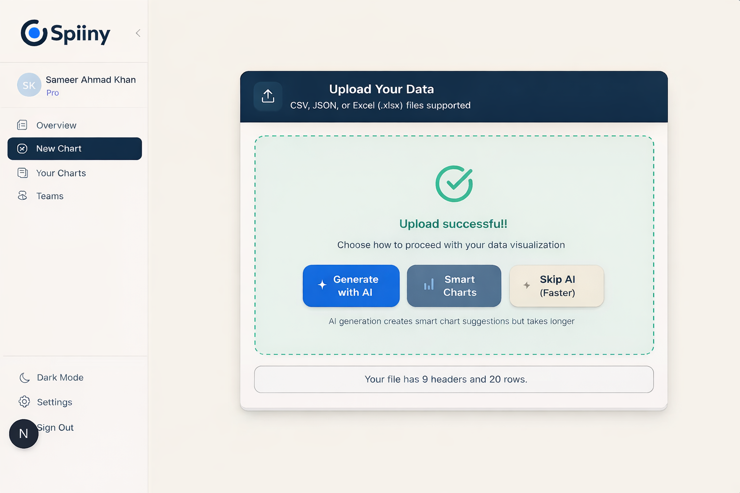Click the Generate with AI button
Image resolution: width=740 pixels, height=493 pixels.
click(351, 285)
